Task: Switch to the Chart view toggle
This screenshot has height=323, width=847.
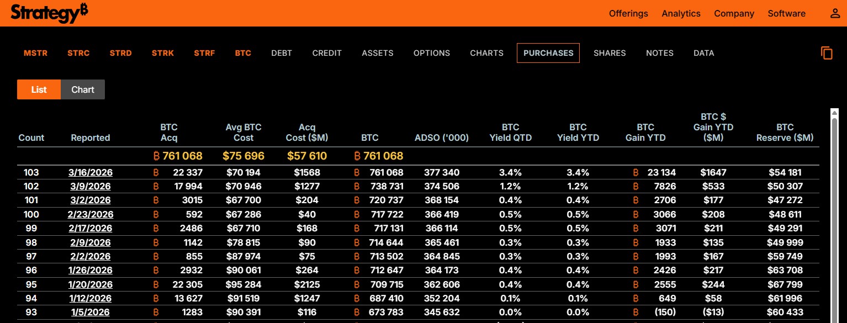Action: (83, 89)
